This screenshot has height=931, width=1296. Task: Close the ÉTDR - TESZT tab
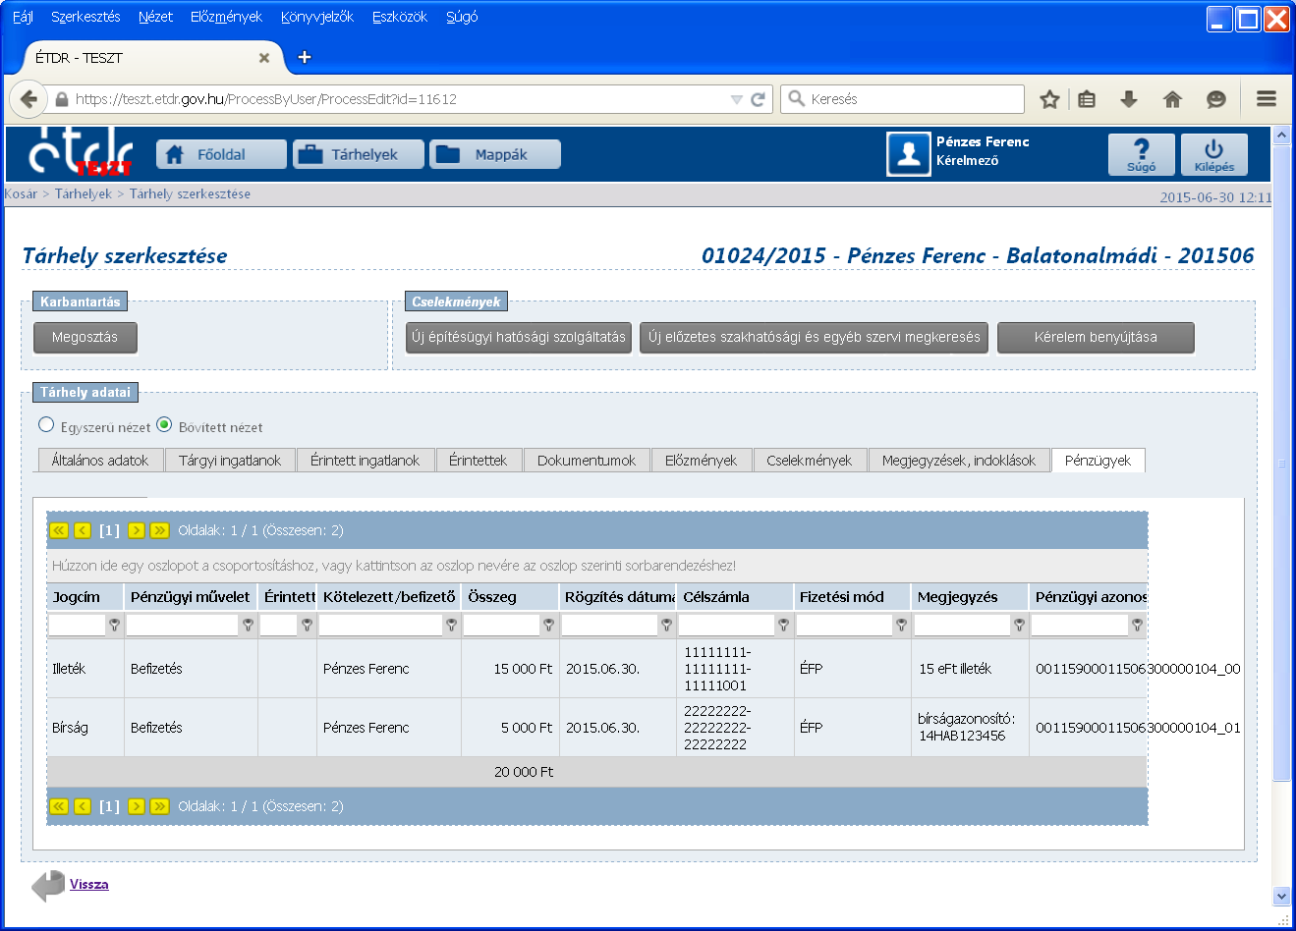264,58
